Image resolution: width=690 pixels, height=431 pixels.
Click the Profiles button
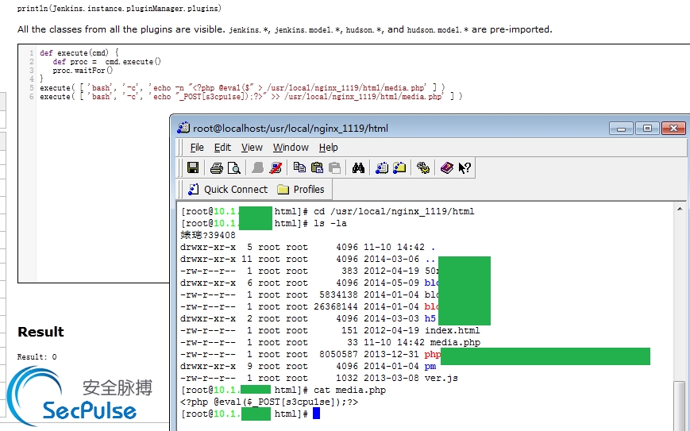(x=301, y=190)
